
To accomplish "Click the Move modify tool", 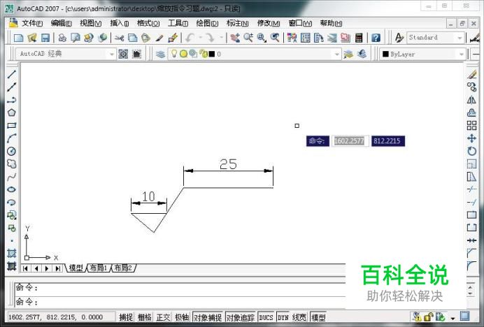I will pyautogui.click(x=471, y=138).
